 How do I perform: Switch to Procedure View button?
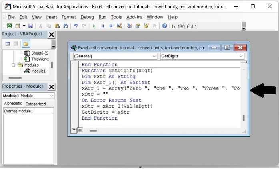point(74,130)
